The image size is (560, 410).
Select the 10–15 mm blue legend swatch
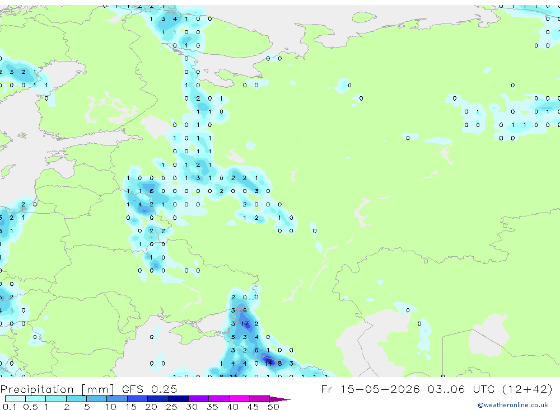tap(117, 399)
